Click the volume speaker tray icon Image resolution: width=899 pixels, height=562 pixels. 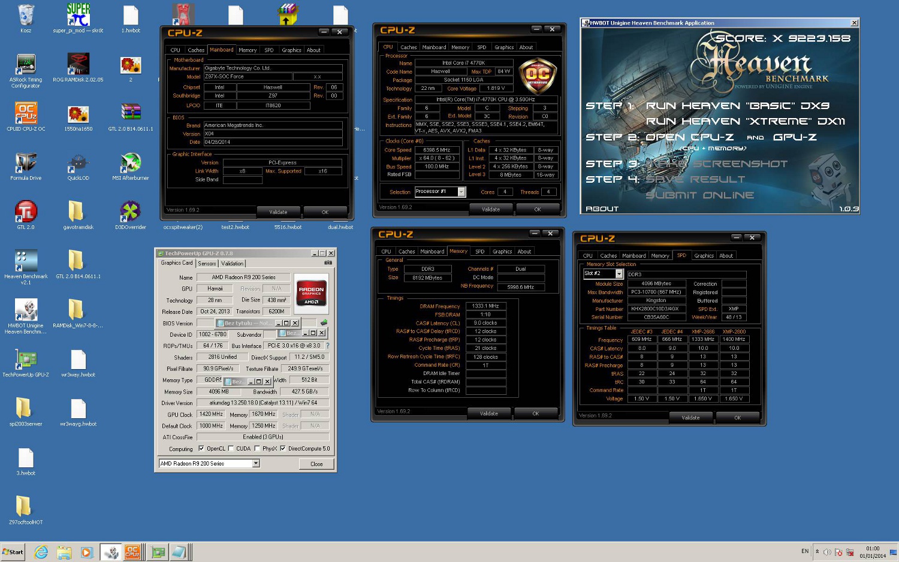(x=827, y=552)
